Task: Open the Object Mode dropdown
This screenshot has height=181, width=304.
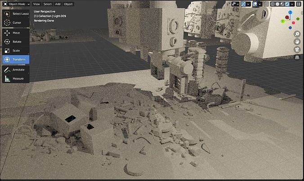Action: tap(17, 4)
